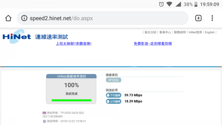The image size is (222, 125).
Task: Click the 59.73 Mbps download result
Action: [133, 95]
